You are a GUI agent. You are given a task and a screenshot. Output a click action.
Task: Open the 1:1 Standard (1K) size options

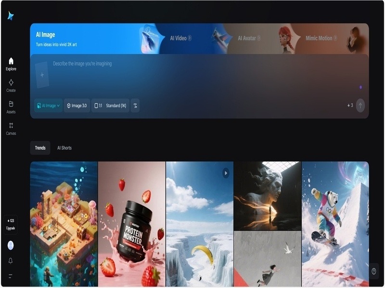pos(110,106)
